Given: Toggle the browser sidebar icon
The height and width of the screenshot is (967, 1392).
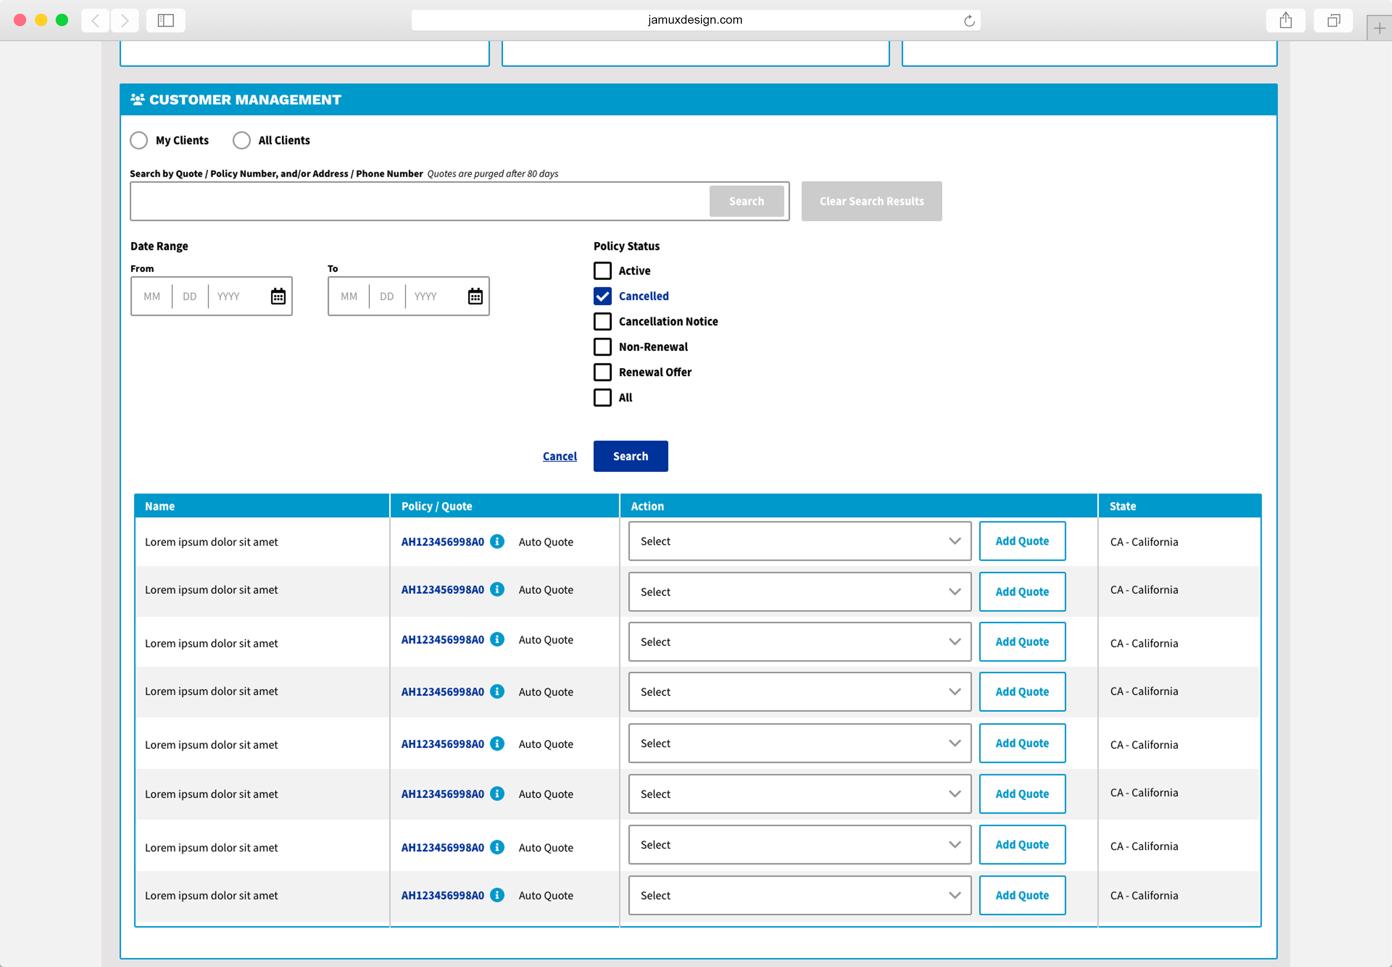Looking at the screenshot, I should [165, 21].
